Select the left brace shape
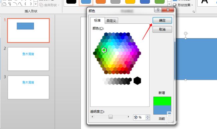 pyautogui.click(x=25, y=4)
